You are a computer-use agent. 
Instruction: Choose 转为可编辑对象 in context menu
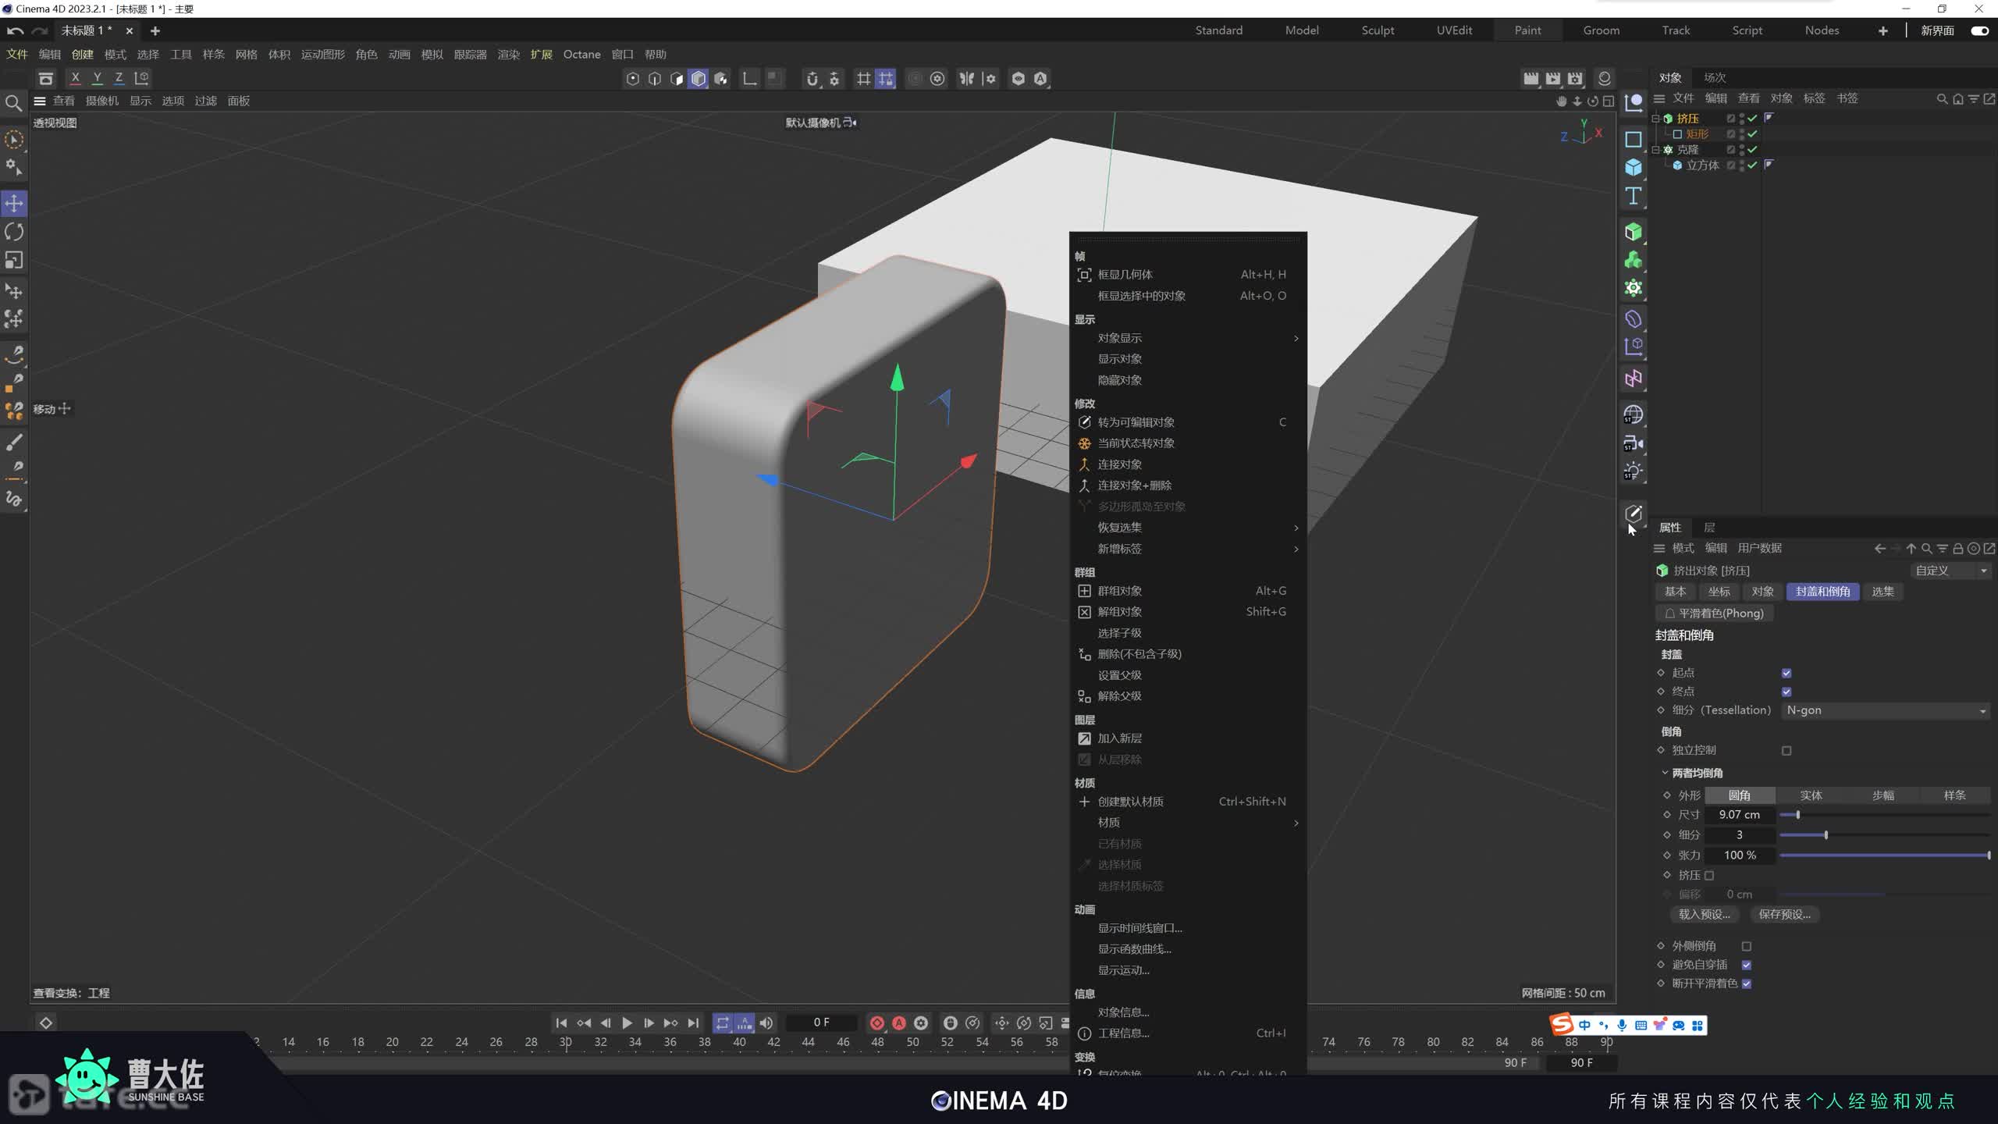1136,422
